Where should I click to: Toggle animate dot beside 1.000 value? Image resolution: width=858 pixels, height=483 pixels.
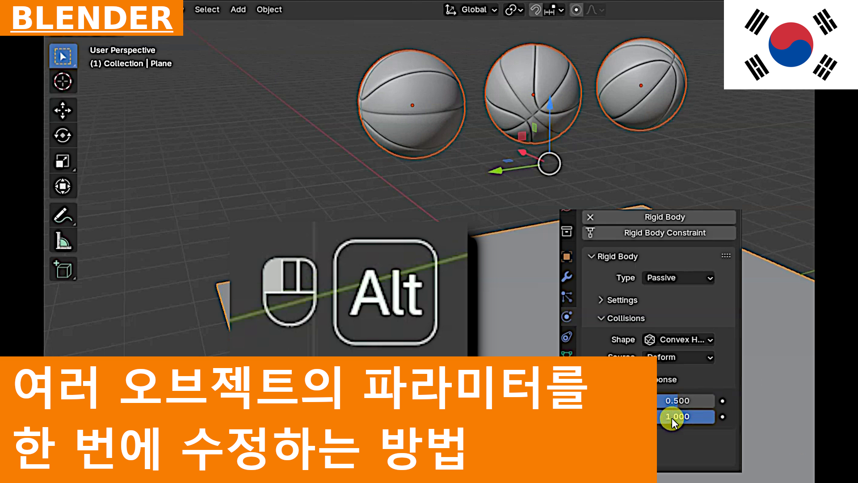point(722,416)
